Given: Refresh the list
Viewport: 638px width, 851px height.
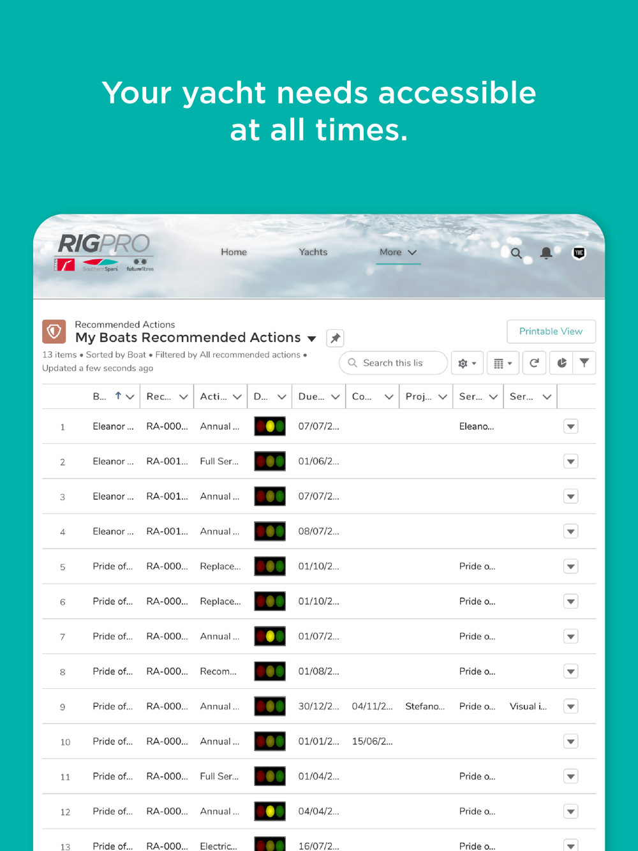Looking at the screenshot, I should [x=534, y=363].
